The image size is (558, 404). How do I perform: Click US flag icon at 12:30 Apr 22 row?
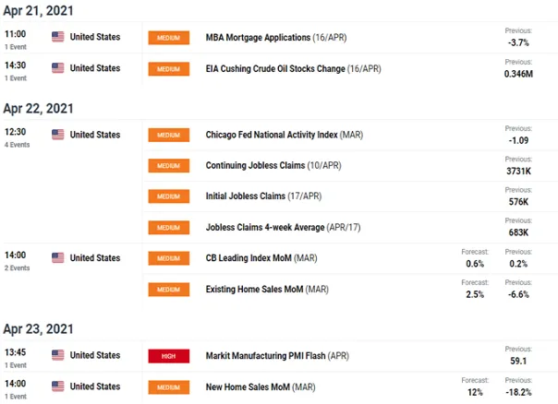point(57,135)
